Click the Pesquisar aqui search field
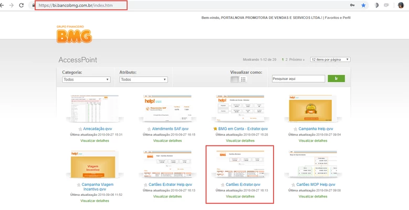Viewport: 409px width, 210px height. [x=298, y=79]
